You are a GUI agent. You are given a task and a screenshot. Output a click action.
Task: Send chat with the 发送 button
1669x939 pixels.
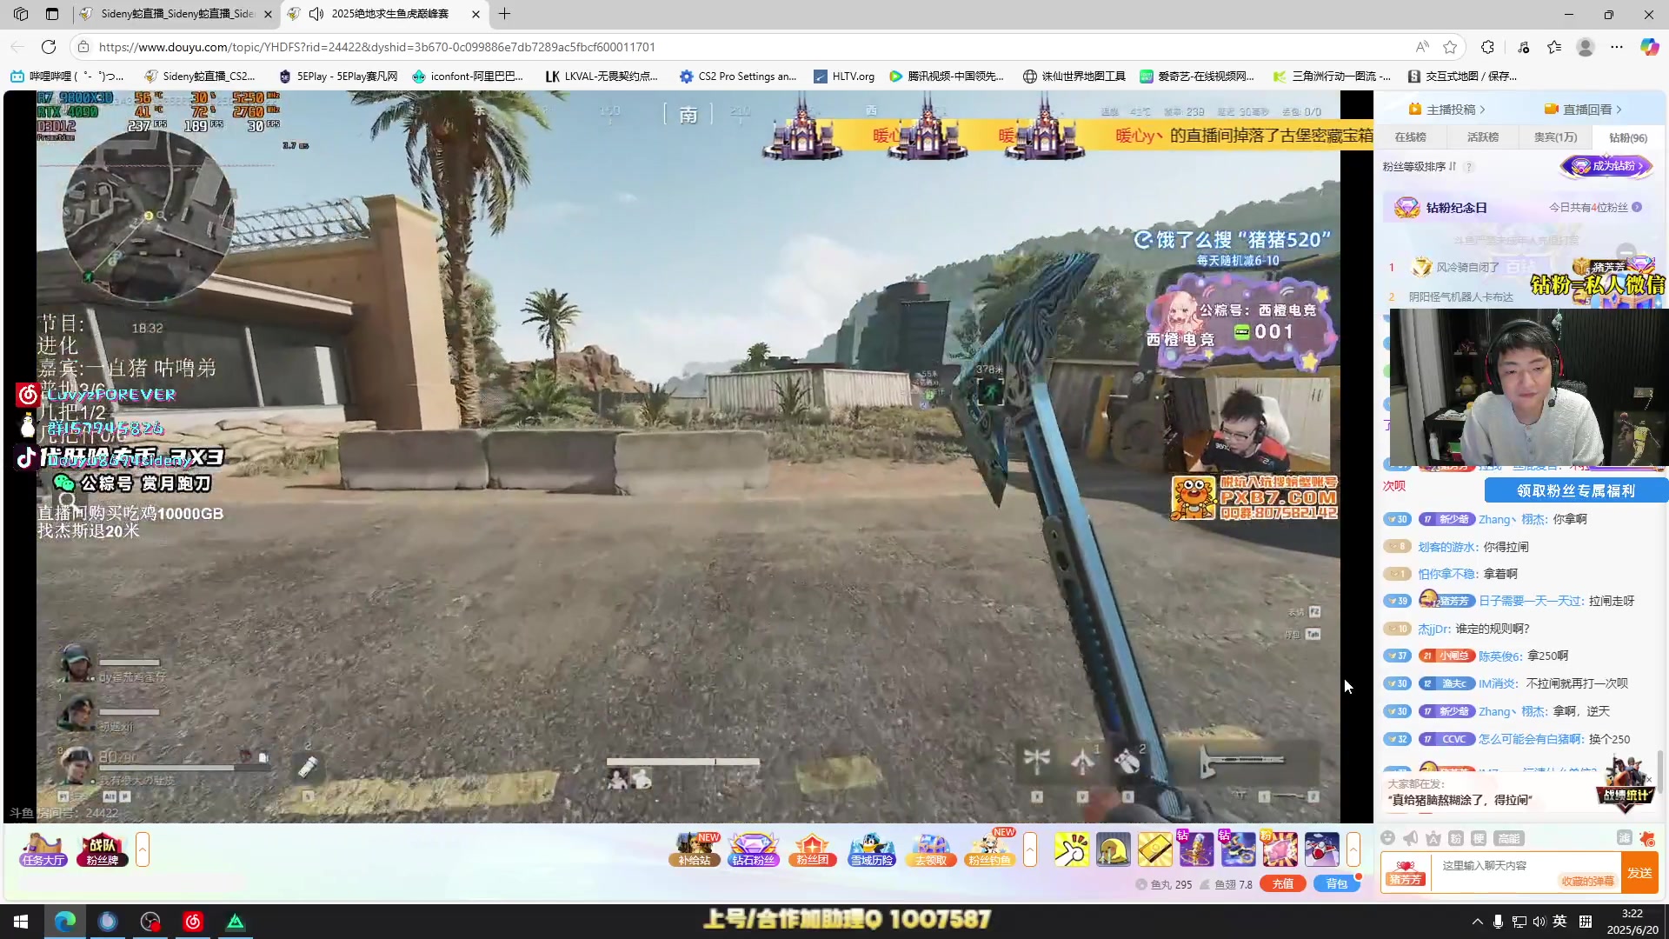1640,873
